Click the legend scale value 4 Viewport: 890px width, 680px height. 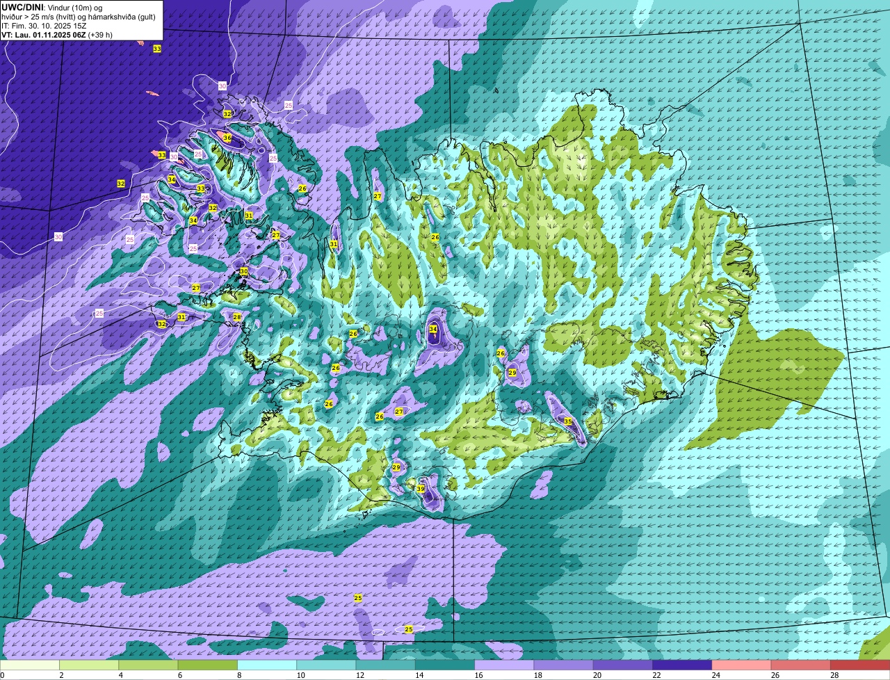coord(120,675)
